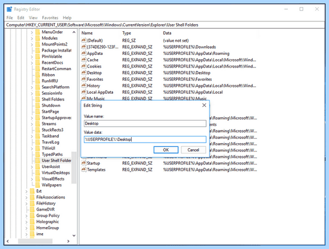The width and height of the screenshot is (329, 249).
Task: Click the string icon beside AppData value
Action: (83, 53)
